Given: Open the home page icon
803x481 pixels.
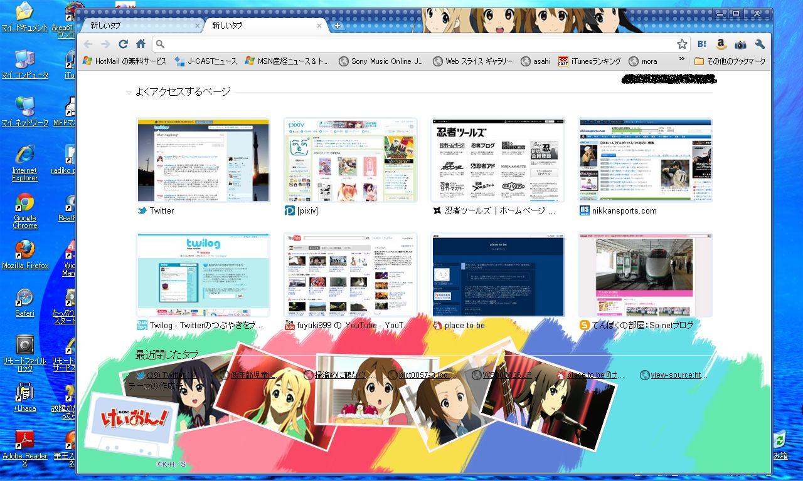Looking at the screenshot, I should coord(141,44).
